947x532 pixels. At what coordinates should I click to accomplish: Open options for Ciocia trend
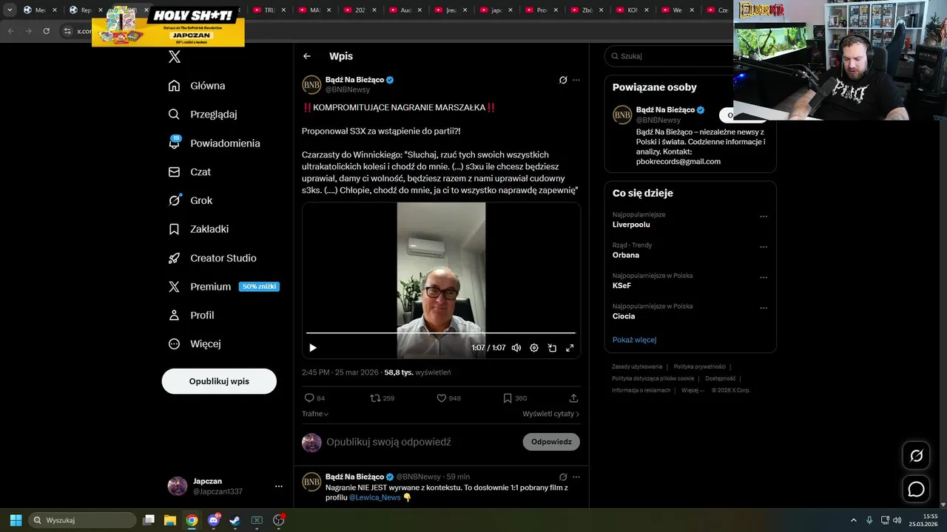click(764, 308)
